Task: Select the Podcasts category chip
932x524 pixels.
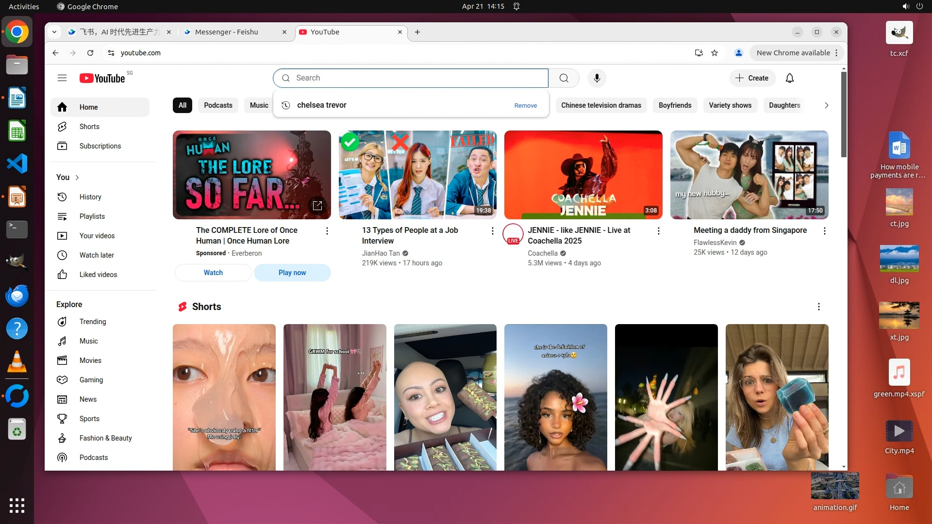Action: (218, 105)
